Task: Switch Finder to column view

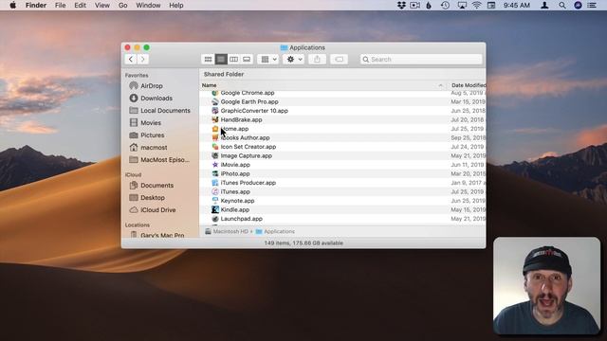Action: coord(233,59)
